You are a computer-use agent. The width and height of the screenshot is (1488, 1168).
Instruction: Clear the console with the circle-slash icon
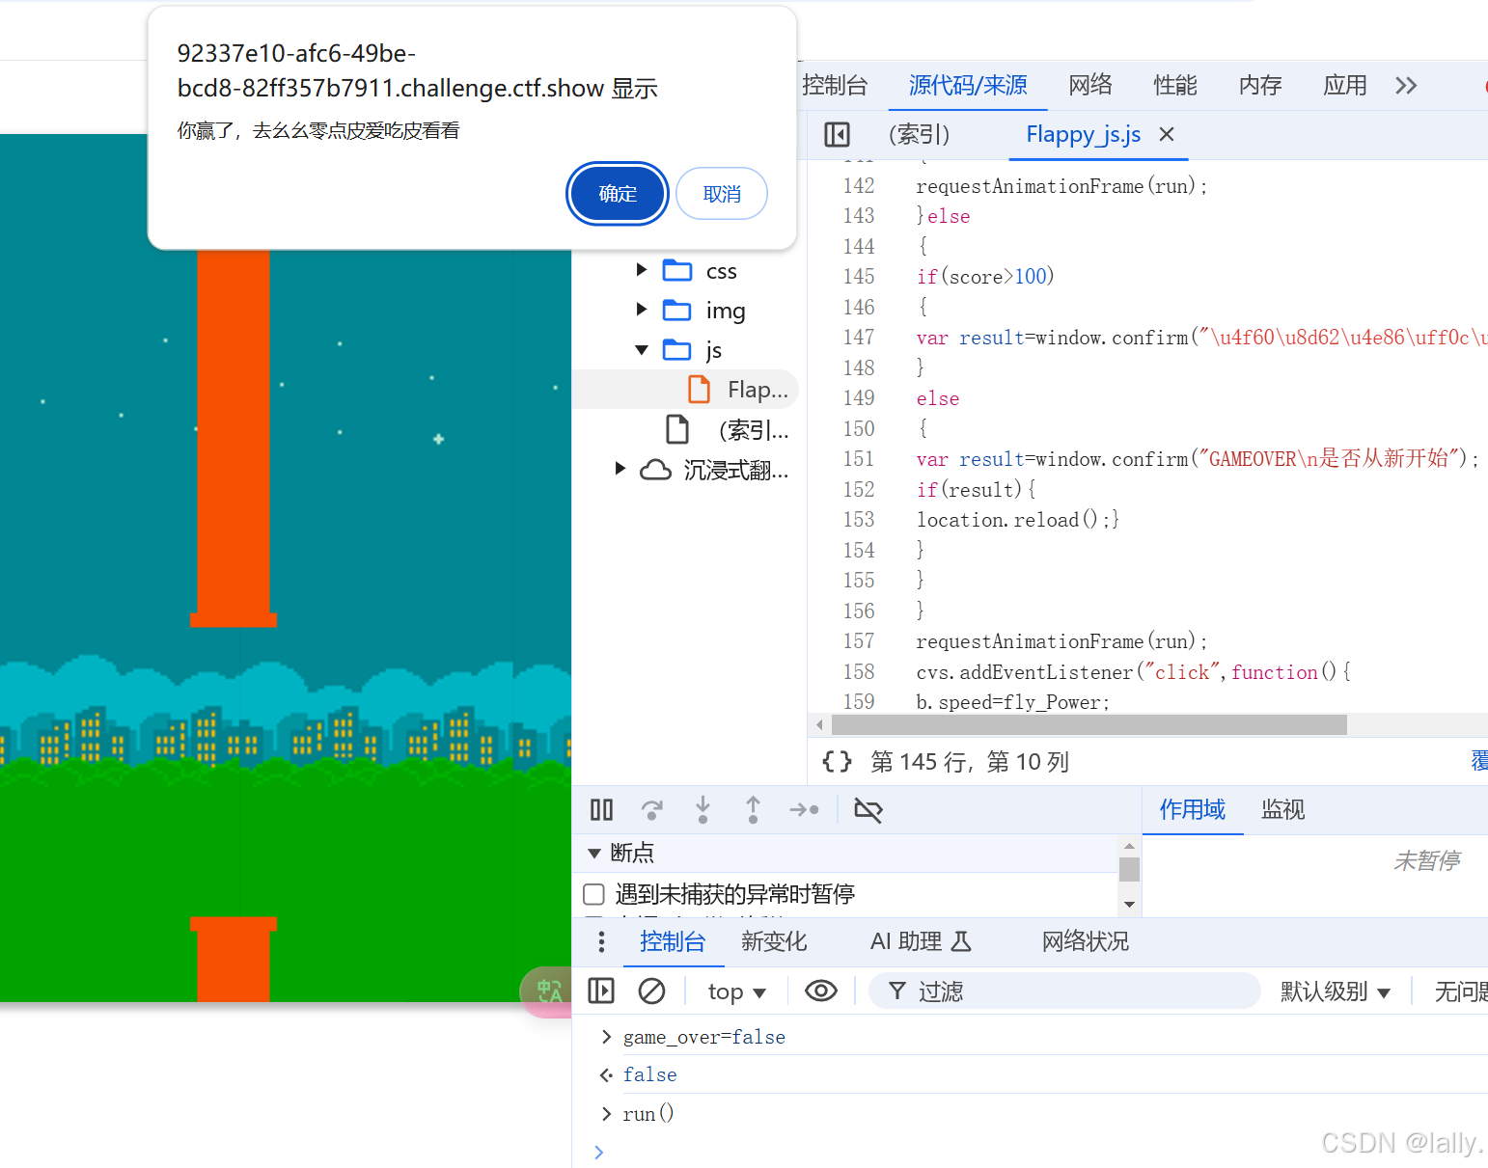[652, 991]
